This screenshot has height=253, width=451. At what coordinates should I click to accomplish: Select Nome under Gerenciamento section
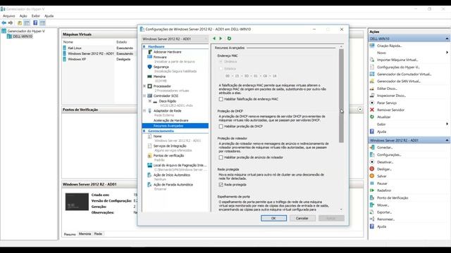pyautogui.click(x=157, y=136)
